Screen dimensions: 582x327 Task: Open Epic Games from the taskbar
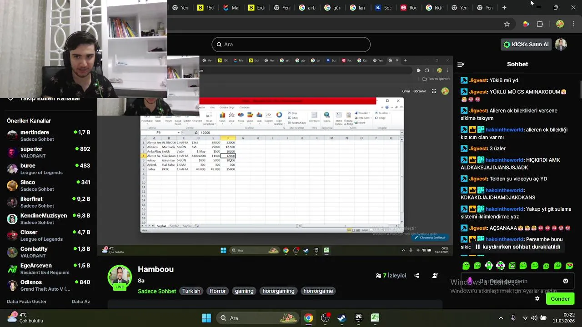click(x=358, y=318)
